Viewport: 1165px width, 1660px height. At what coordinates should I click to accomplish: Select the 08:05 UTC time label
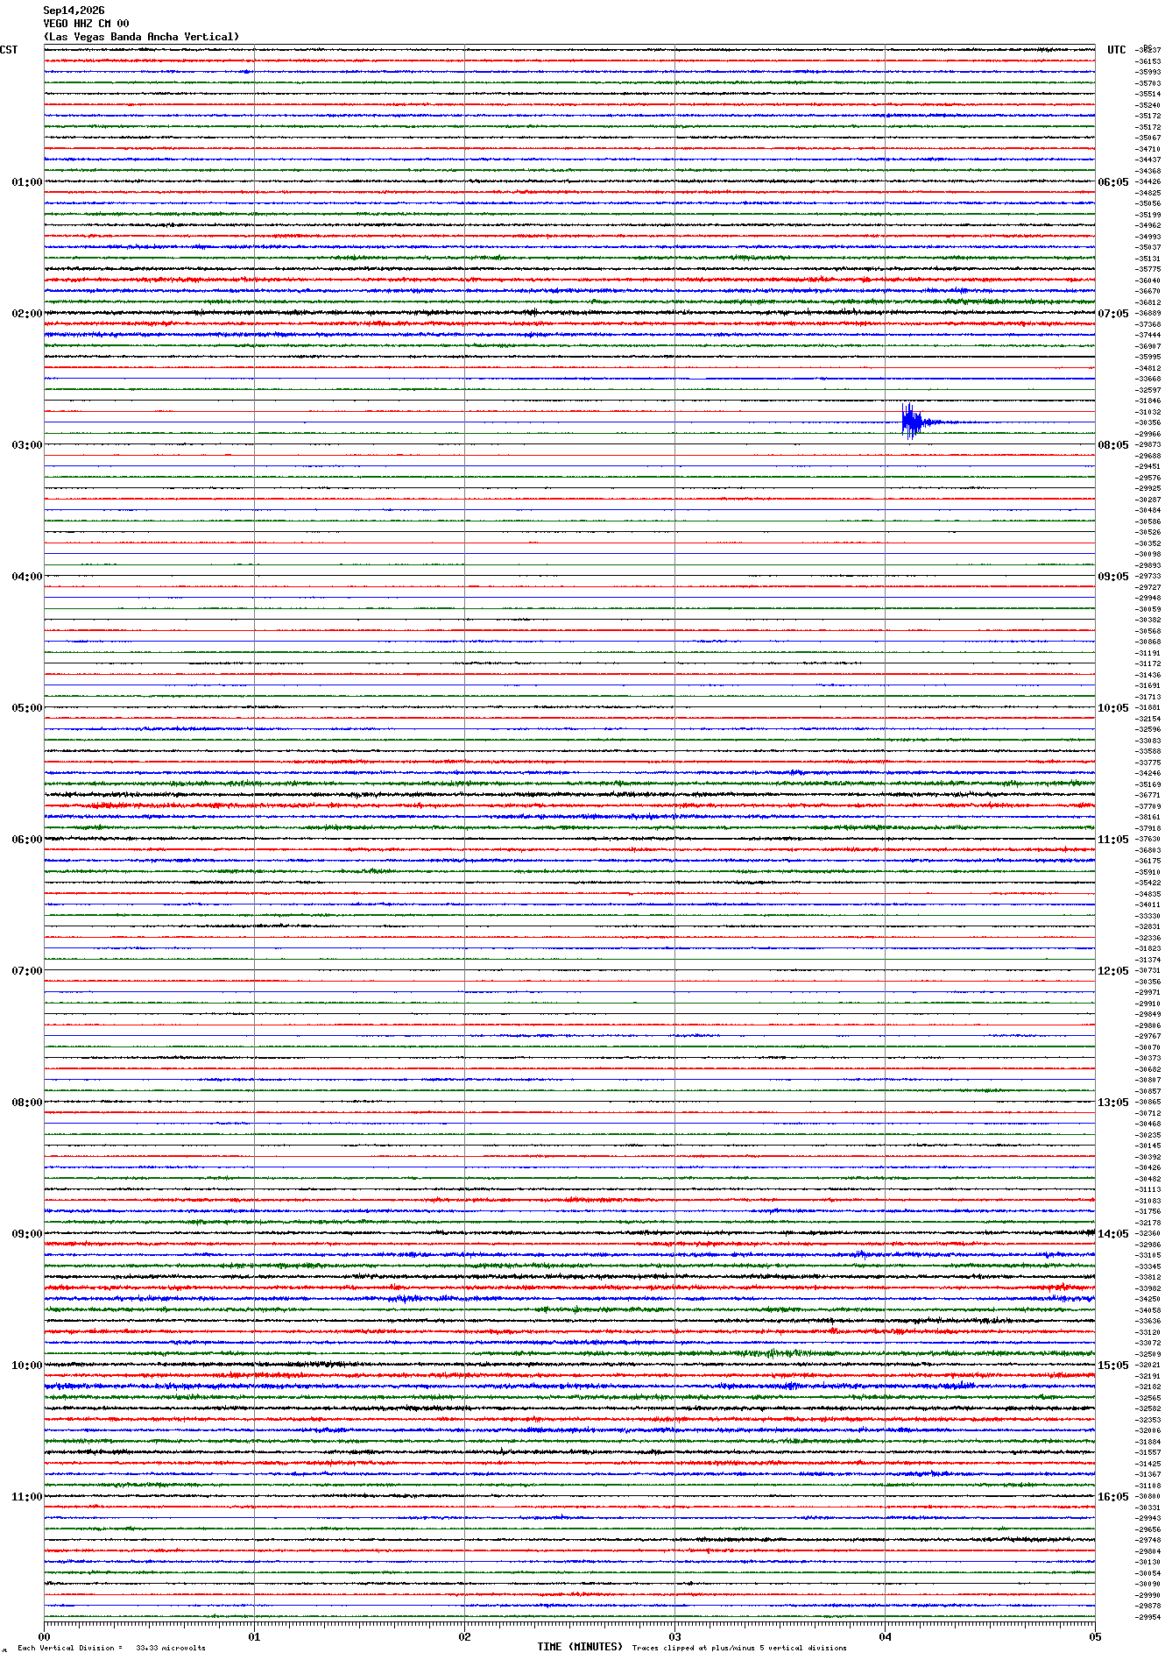tap(1113, 445)
